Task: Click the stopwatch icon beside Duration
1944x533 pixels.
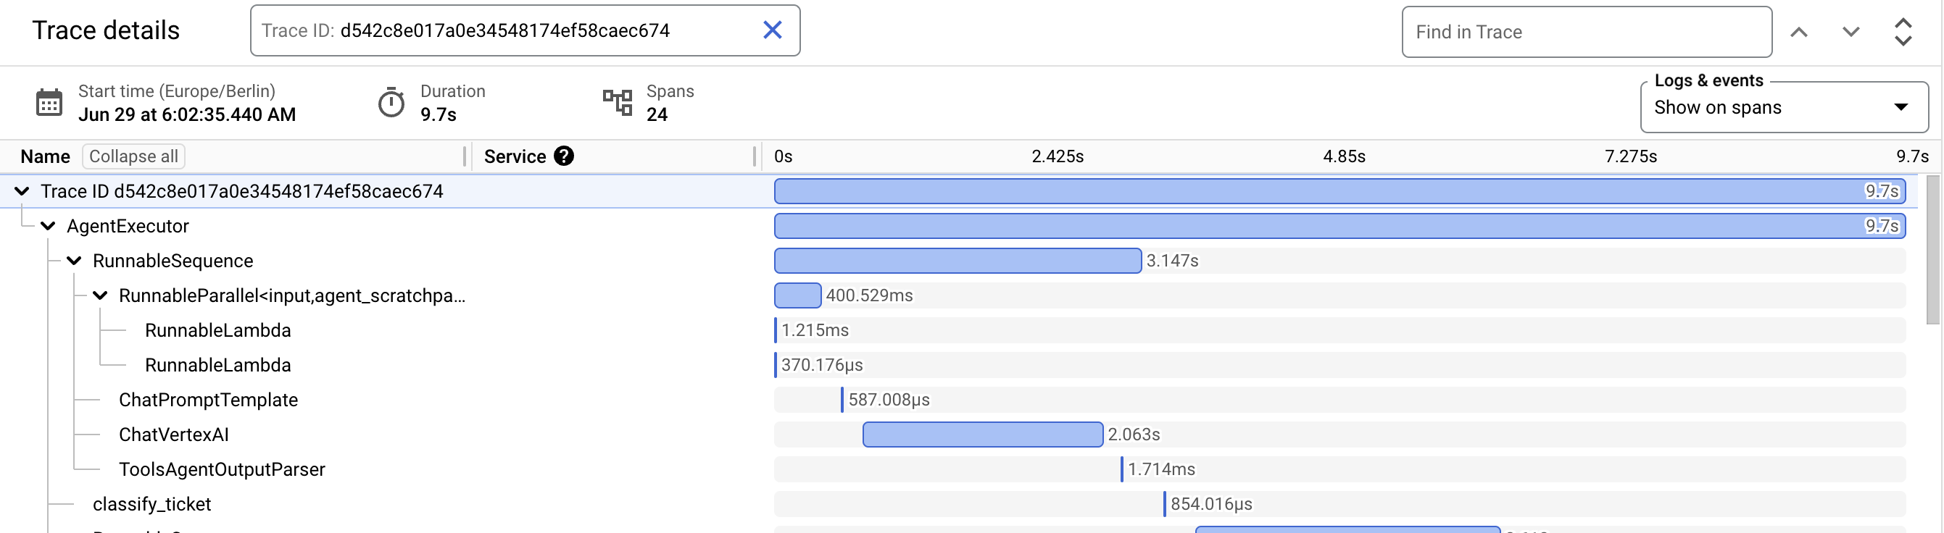Action: coord(391,103)
